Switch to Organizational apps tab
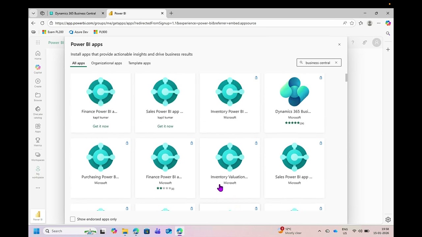Viewport: 422px width, 237px height. [106, 63]
